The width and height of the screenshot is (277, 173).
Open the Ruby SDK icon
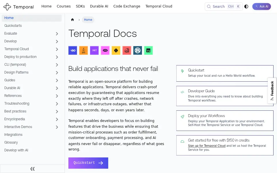coord(127,50)
